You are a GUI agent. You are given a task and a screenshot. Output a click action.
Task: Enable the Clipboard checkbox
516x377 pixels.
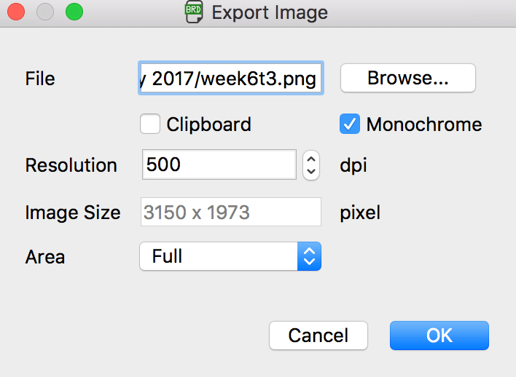pyautogui.click(x=150, y=124)
